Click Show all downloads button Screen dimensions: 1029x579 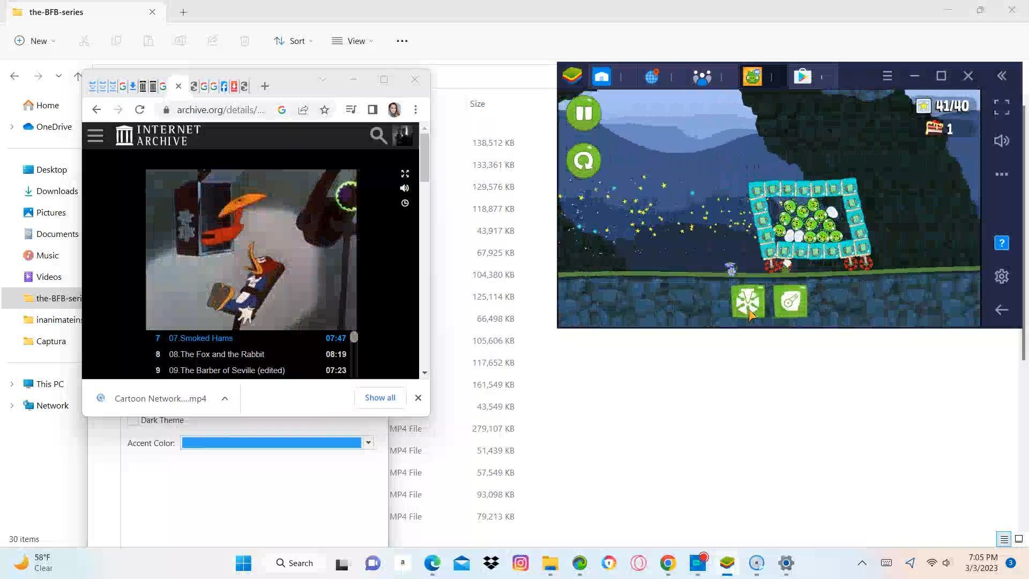point(380,398)
